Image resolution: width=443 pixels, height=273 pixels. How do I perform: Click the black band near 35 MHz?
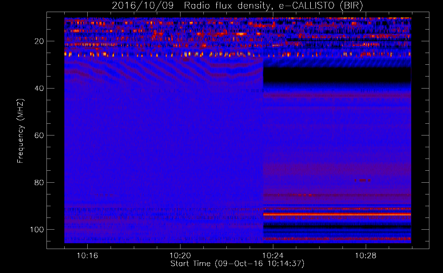pyautogui.click(x=337, y=75)
